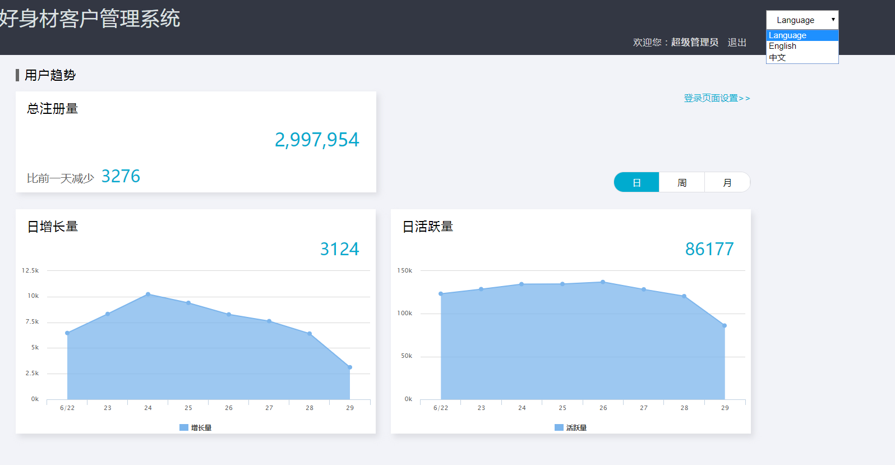
Task: Select the day 29 point in 日活跃量 chart
Action: (x=725, y=325)
